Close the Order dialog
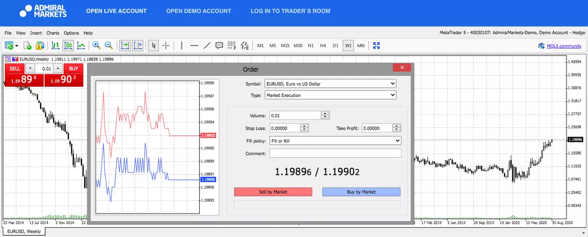Image resolution: width=588 pixels, height=237 pixels. 402,67
